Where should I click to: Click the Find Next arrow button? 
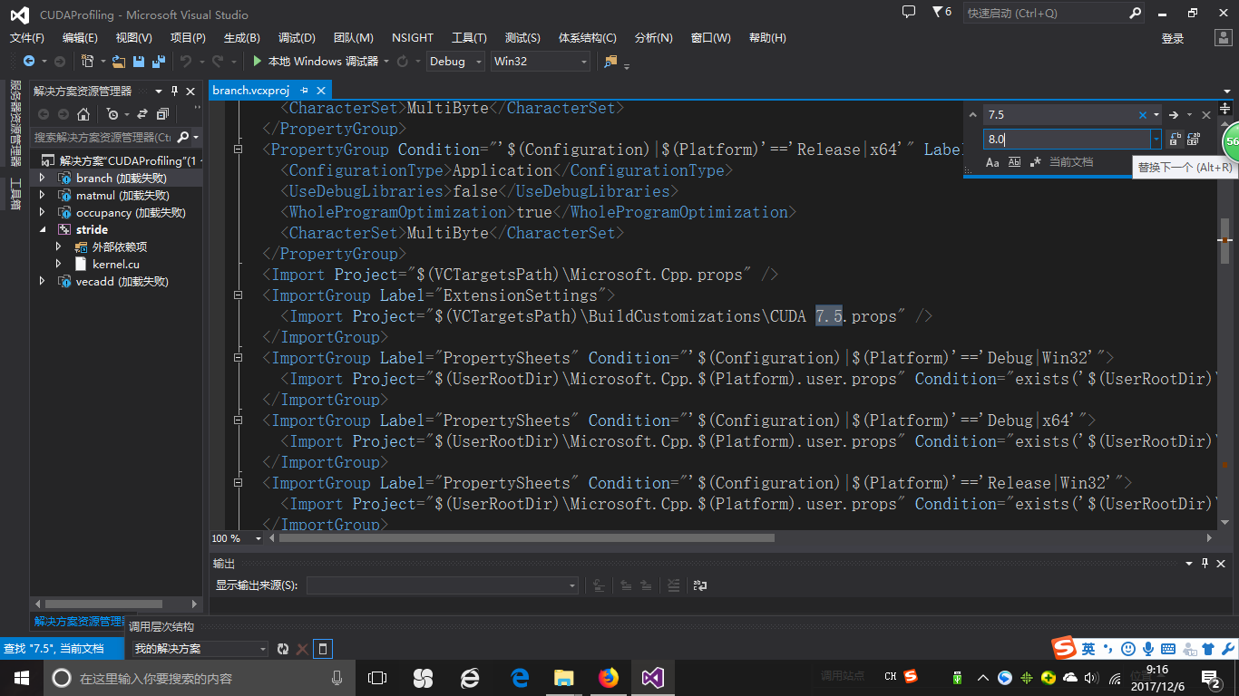pos(1173,115)
